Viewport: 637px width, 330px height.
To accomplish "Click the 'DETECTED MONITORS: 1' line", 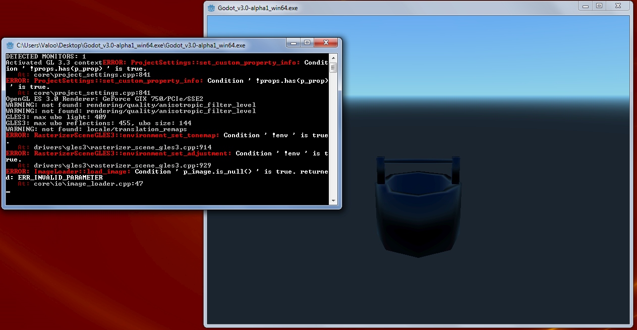I will click(46, 56).
